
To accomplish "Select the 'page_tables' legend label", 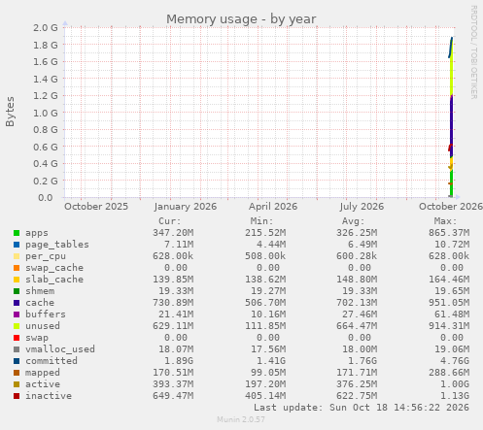I will [x=57, y=245].
